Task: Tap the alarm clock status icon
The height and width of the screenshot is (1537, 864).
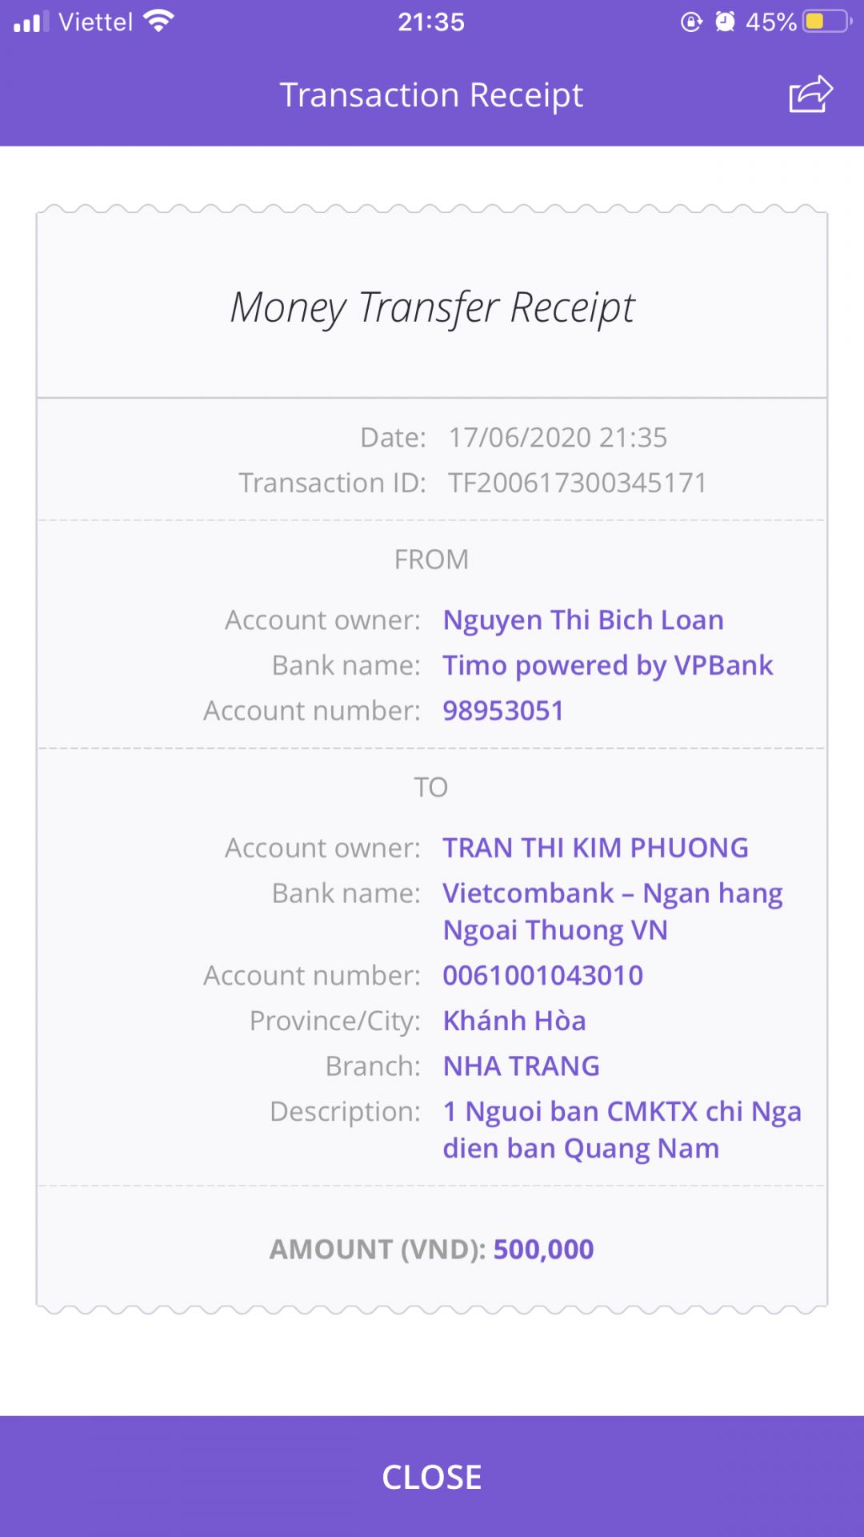Action: tap(725, 22)
